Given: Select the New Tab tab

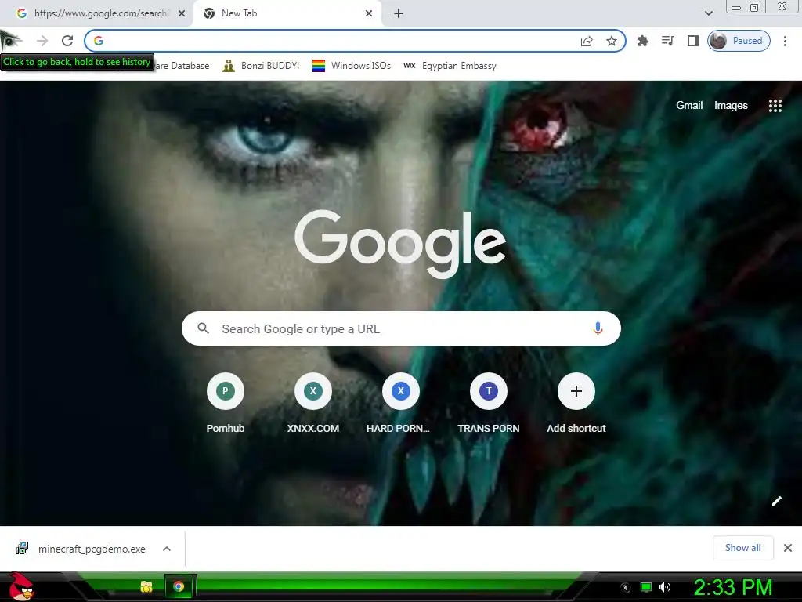Looking at the screenshot, I should 287,13.
